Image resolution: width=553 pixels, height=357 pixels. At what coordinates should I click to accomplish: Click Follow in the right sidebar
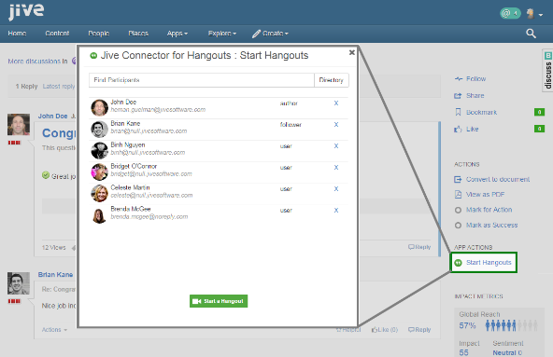(470, 79)
